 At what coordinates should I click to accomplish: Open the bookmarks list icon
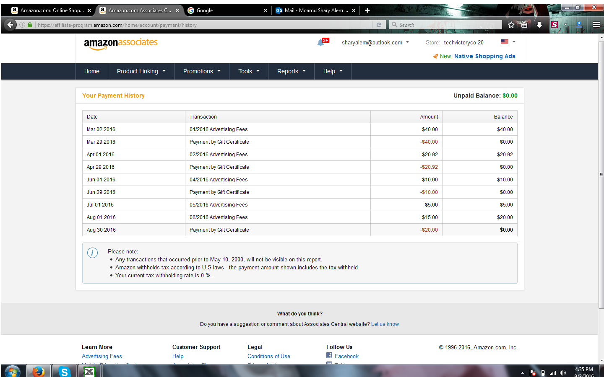(x=524, y=25)
